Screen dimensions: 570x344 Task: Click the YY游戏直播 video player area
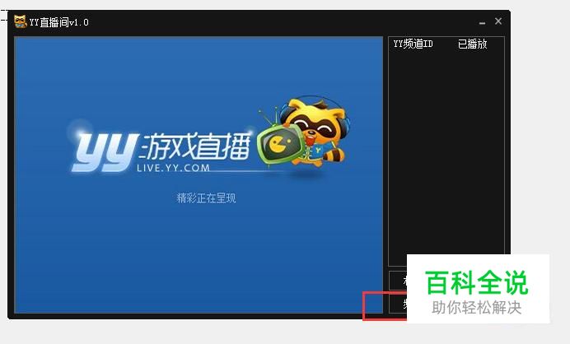(x=199, y=174)
